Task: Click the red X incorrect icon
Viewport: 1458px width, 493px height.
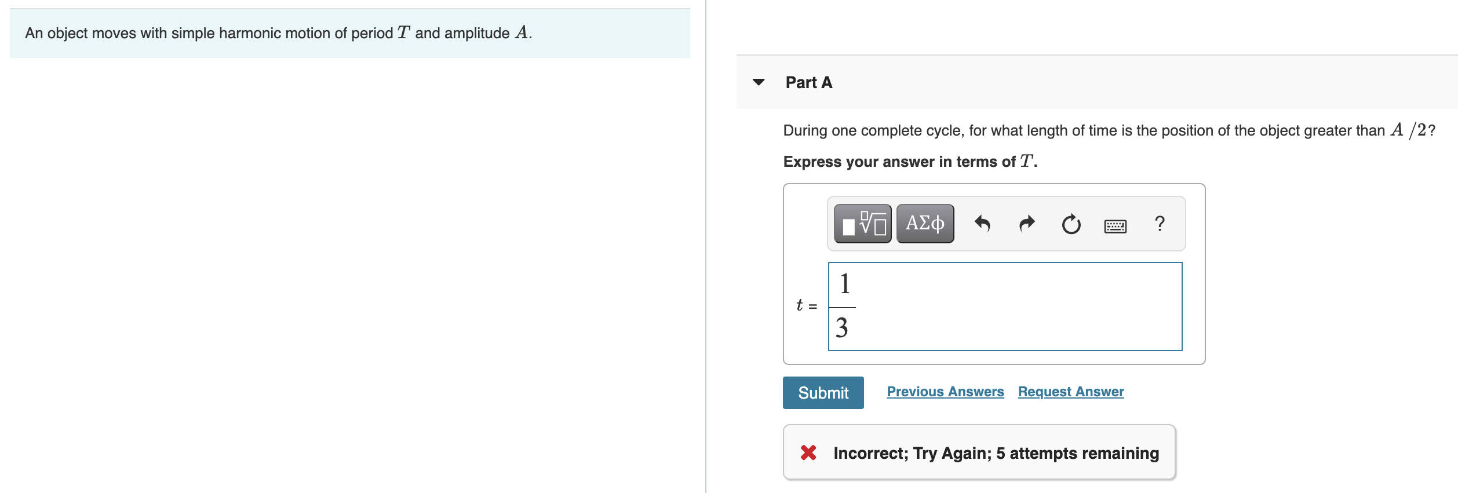Action: tap(808, 452)
